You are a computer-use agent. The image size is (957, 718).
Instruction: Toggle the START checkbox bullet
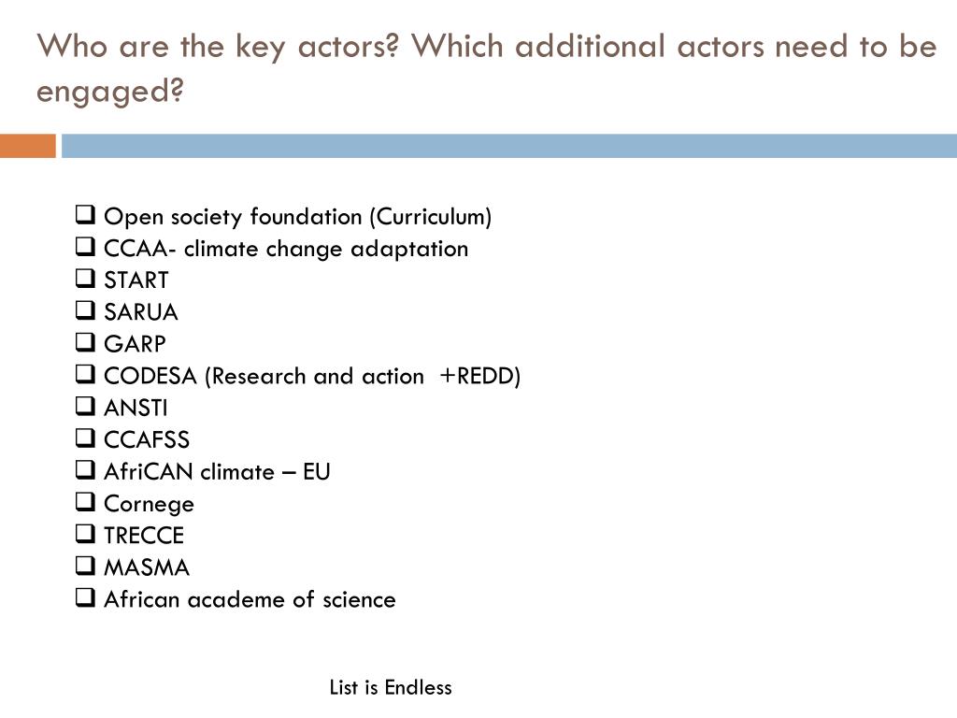coord(85,278)
